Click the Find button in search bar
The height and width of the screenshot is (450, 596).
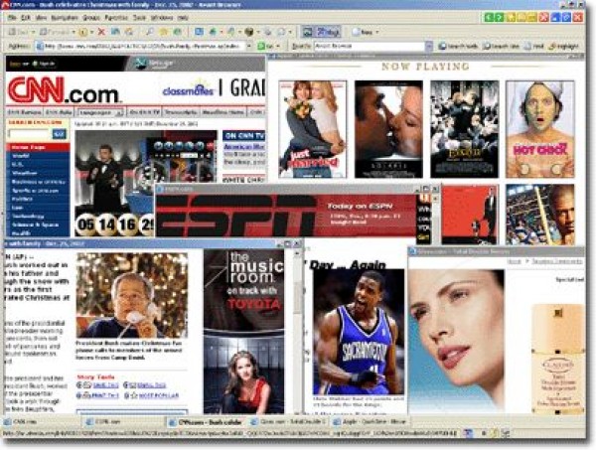534,46
